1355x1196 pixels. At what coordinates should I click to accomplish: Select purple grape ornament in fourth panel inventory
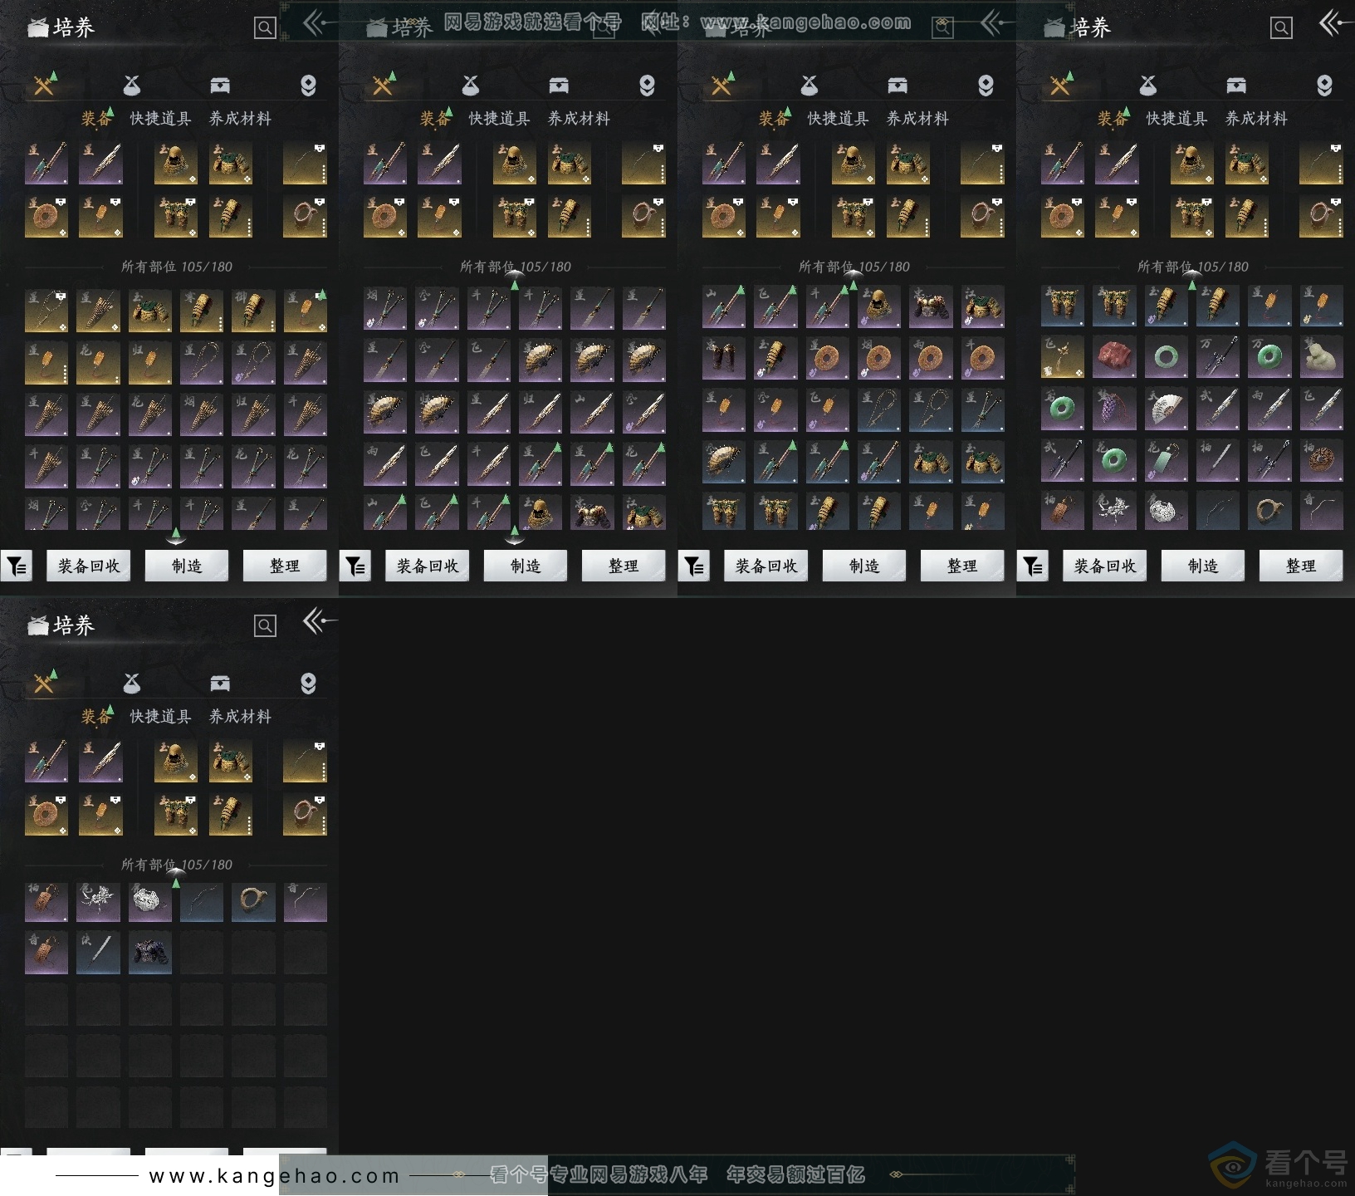tap(1114, 409)
